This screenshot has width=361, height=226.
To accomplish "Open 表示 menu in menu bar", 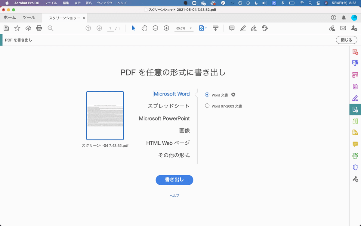I will 77,3.
